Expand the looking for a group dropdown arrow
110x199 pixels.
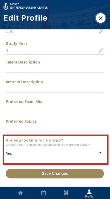tap(100, 153)
